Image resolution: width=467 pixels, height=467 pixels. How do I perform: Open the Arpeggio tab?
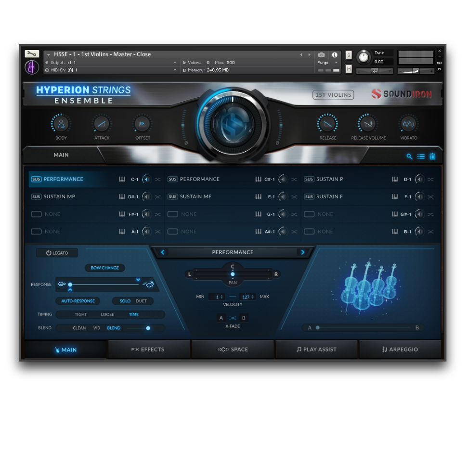400,350
